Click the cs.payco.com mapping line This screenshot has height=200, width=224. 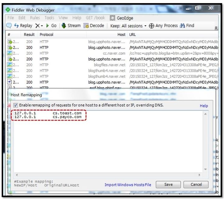48,117
